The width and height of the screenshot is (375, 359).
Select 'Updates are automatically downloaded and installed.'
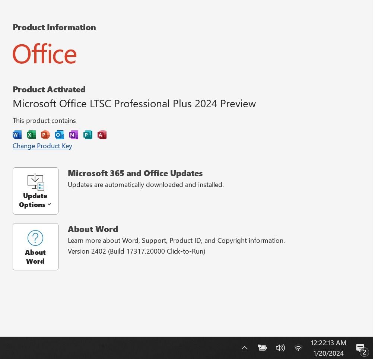pyautogui.click(x=146, y=185)
